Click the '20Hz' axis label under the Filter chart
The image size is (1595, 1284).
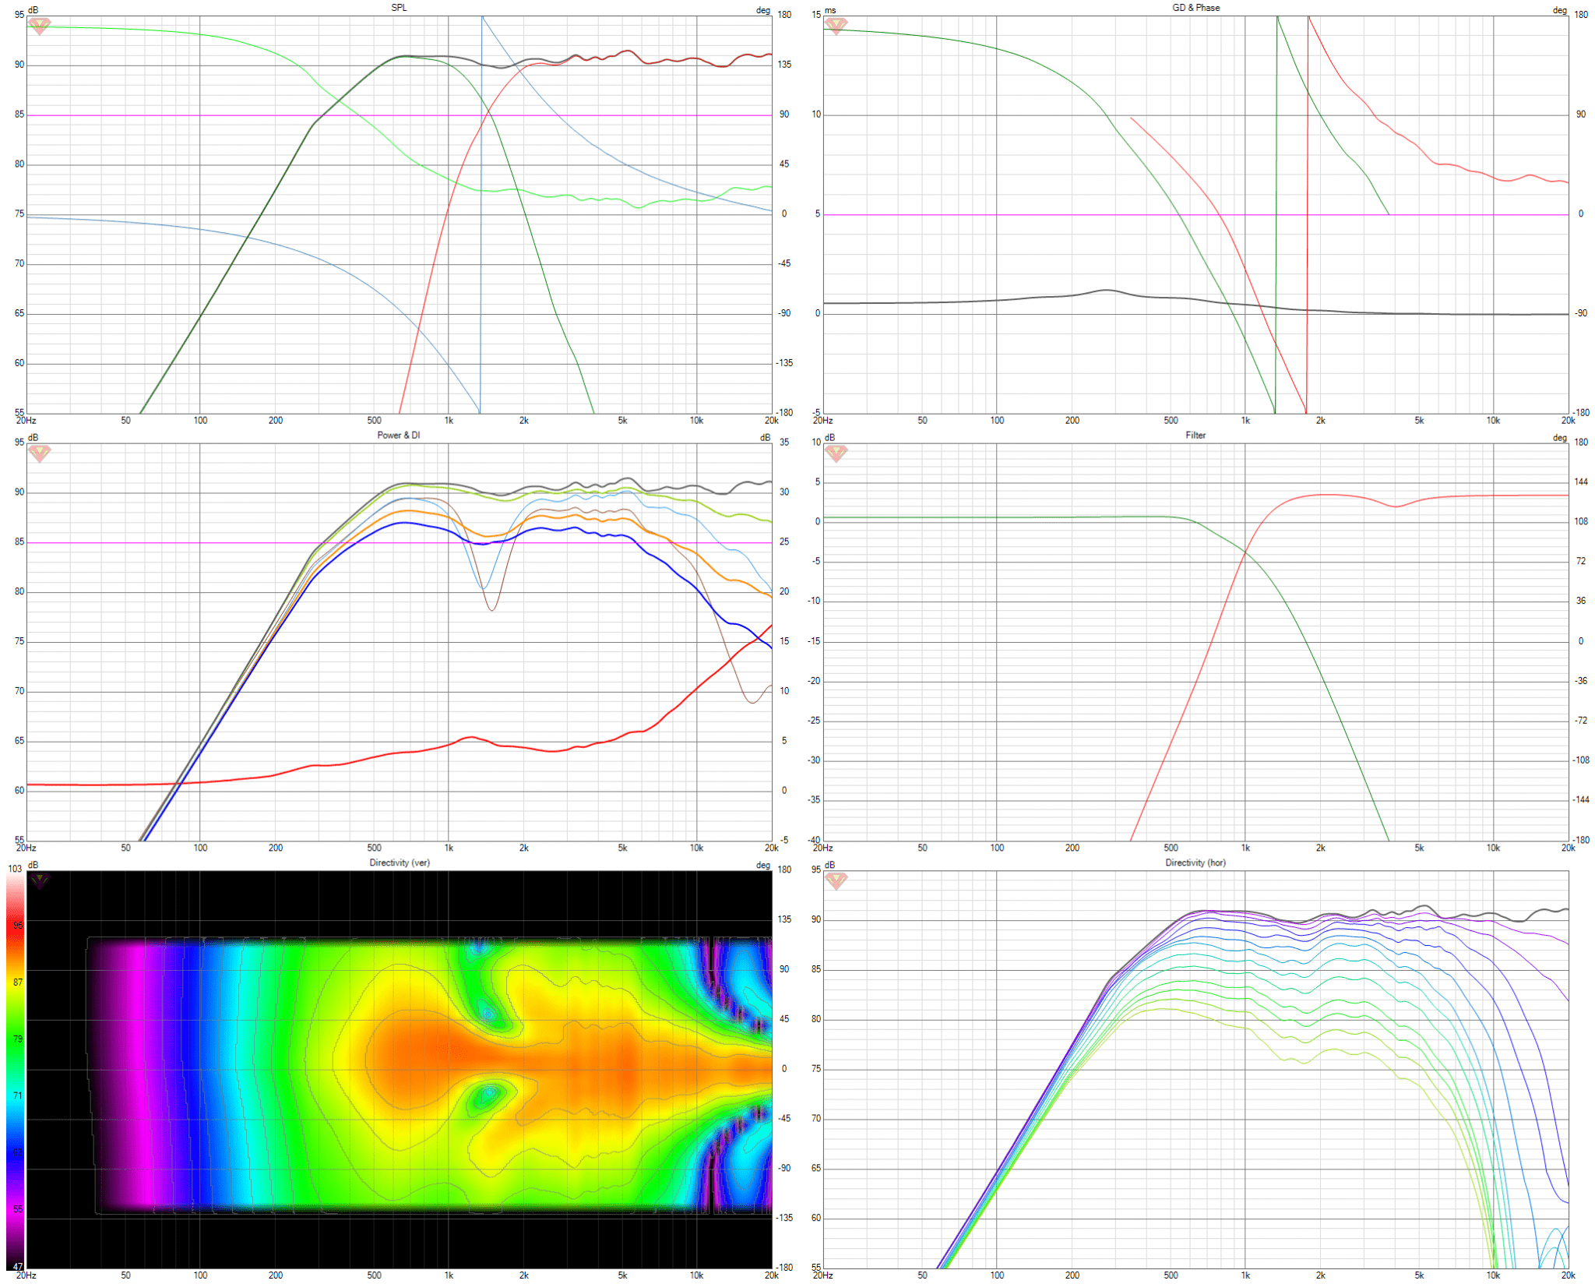click(822, 848)
